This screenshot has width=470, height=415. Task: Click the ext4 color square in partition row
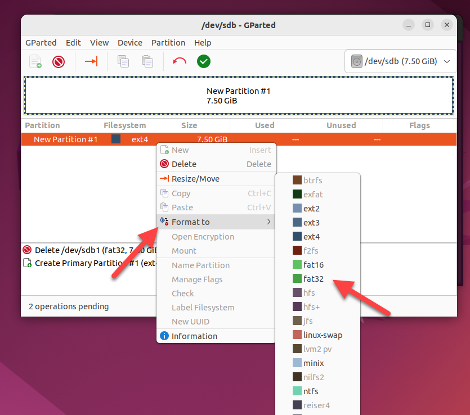116,139
